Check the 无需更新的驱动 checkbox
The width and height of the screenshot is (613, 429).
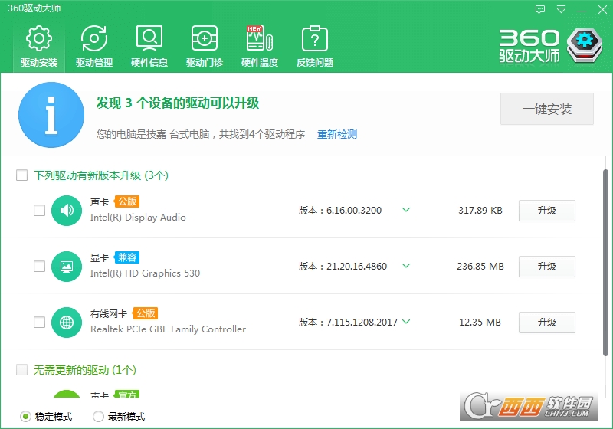coord(22,369)
